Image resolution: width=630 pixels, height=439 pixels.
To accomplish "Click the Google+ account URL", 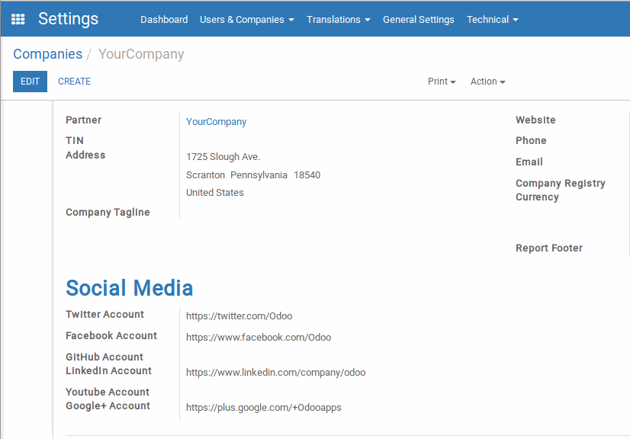I will [x=264, y=407].
